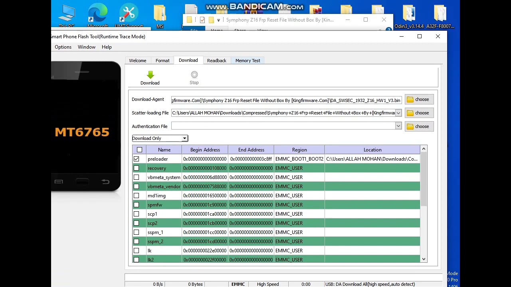
Task: Click the partition table scroll down arrow
Action: pyautogui.click(x=424, y=259)
